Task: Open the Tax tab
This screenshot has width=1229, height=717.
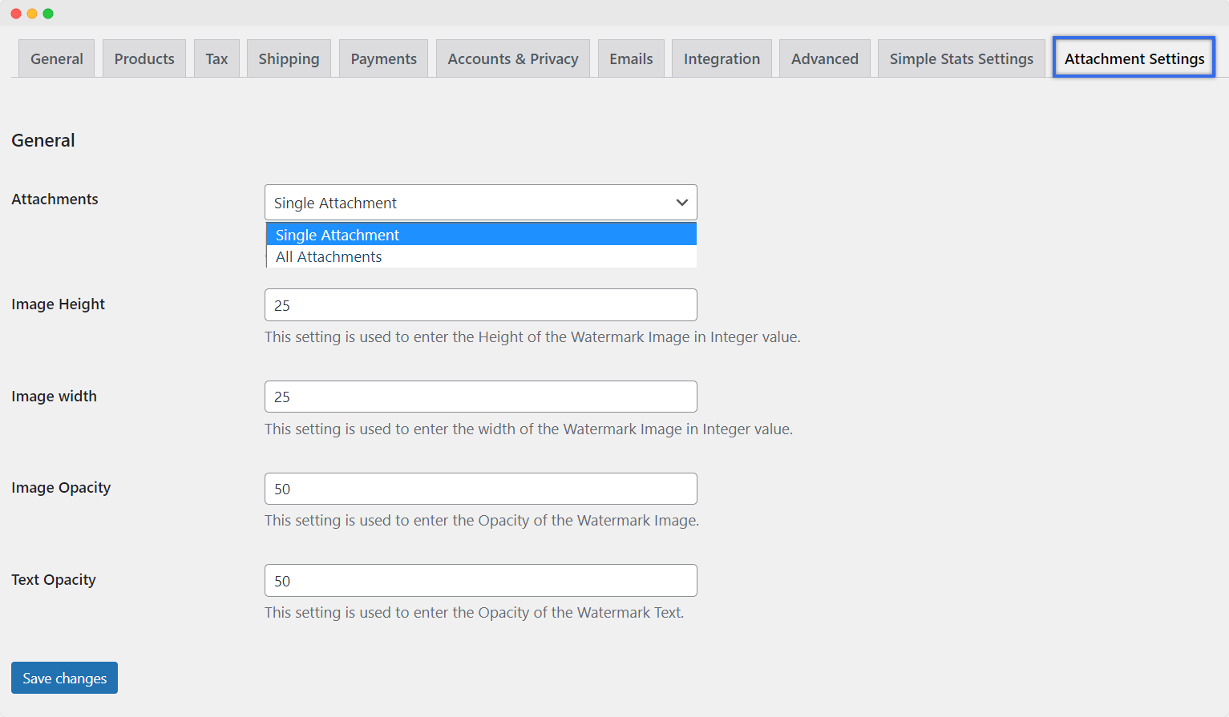Action: (216, 58)
